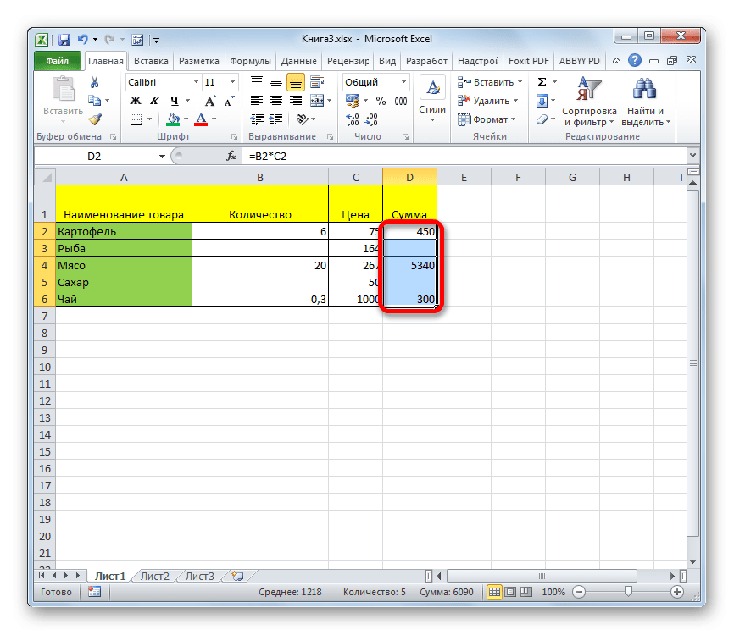734x635 pixels.
Task: Click the fill color paint bucket icon
Action: [173, 119]
